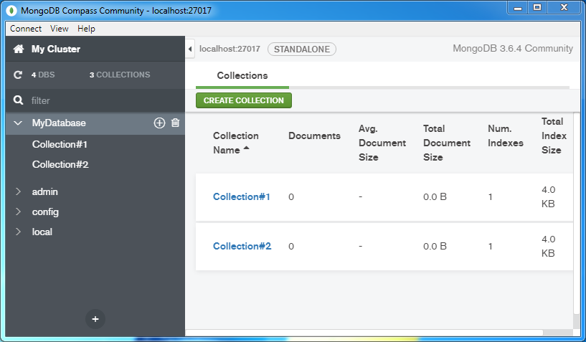The width and height of the screenshot is (586, 342).
Task: Click the round plus create database button
Action: [x=95, y=319]
